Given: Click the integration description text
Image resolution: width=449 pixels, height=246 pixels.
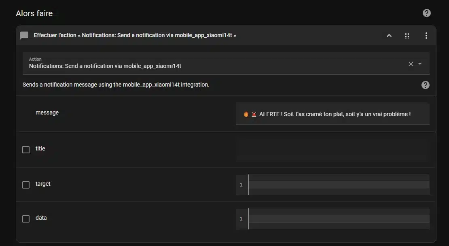Looking at the screenshot, I should coord(116,85).
